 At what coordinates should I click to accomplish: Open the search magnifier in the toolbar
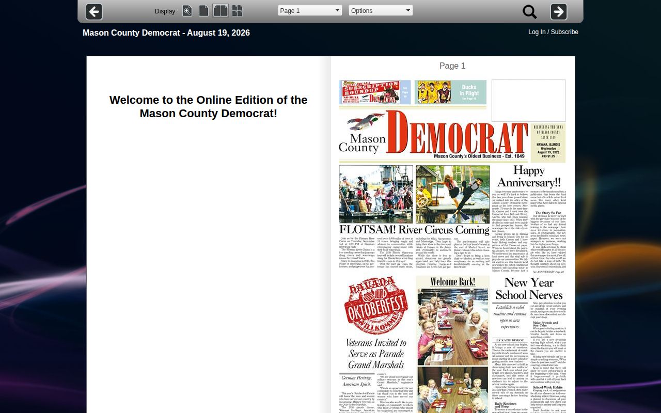(x=530, y=12)
